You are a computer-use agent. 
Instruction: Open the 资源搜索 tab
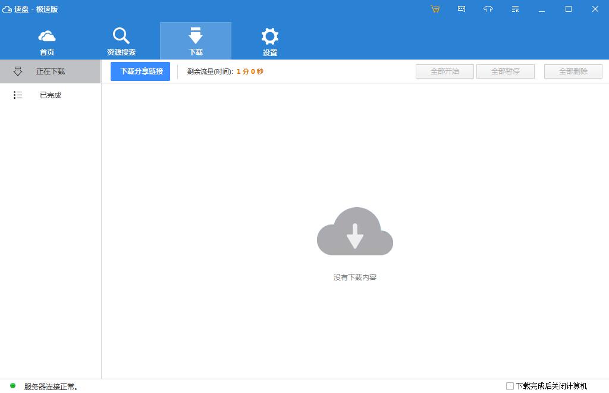[121, 40]
